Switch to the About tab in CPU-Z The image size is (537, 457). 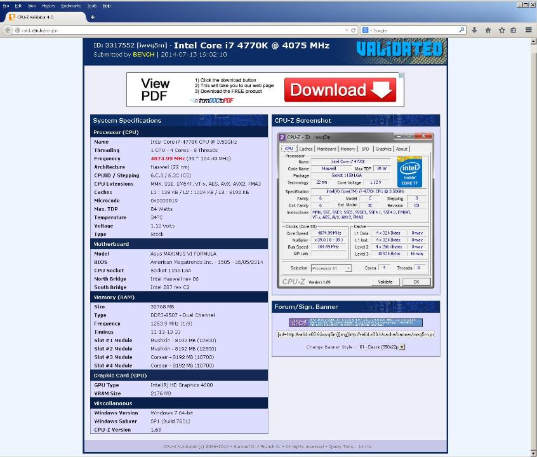click(x=402, y=149)
